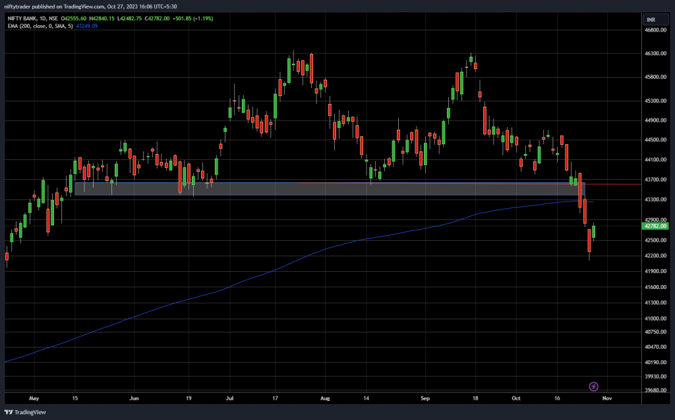Click the Jul label on the time axis

[229, 398]
